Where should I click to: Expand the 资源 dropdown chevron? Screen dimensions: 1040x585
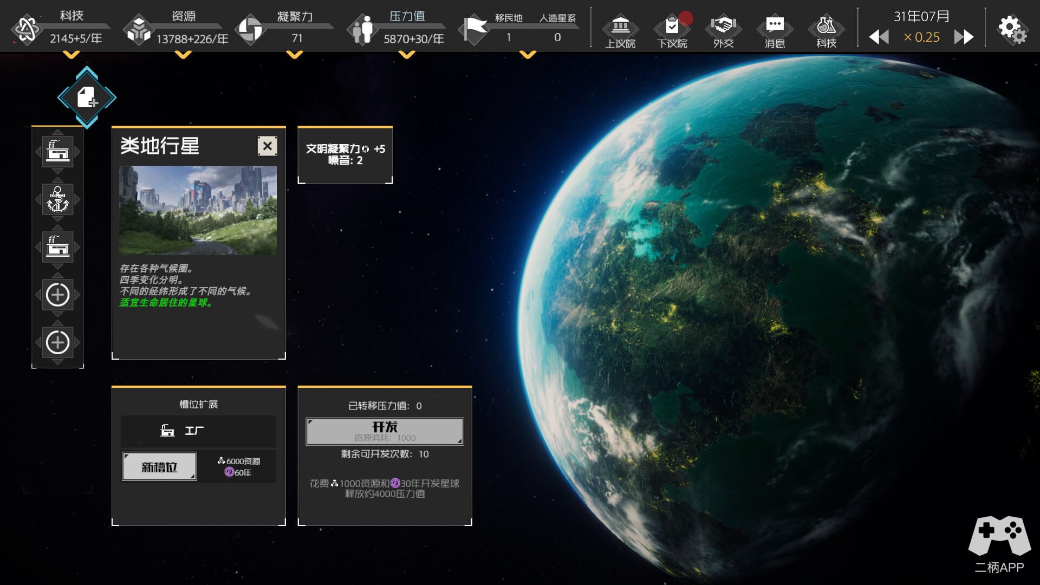tap(183, 55)
